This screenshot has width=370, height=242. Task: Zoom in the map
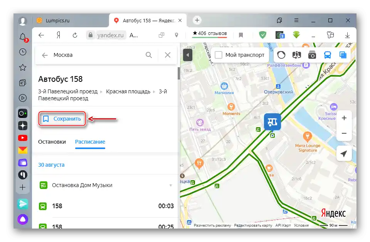[344, 118]
